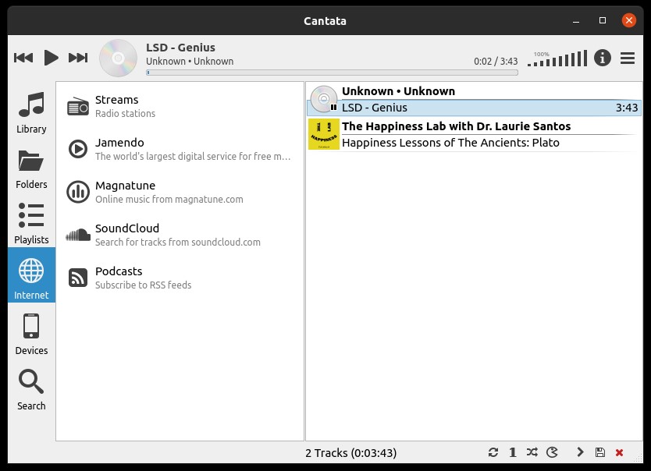Show song information panel
Image resolution: width=651 pixels, height=471 pixels.
[x=602, y=58]
